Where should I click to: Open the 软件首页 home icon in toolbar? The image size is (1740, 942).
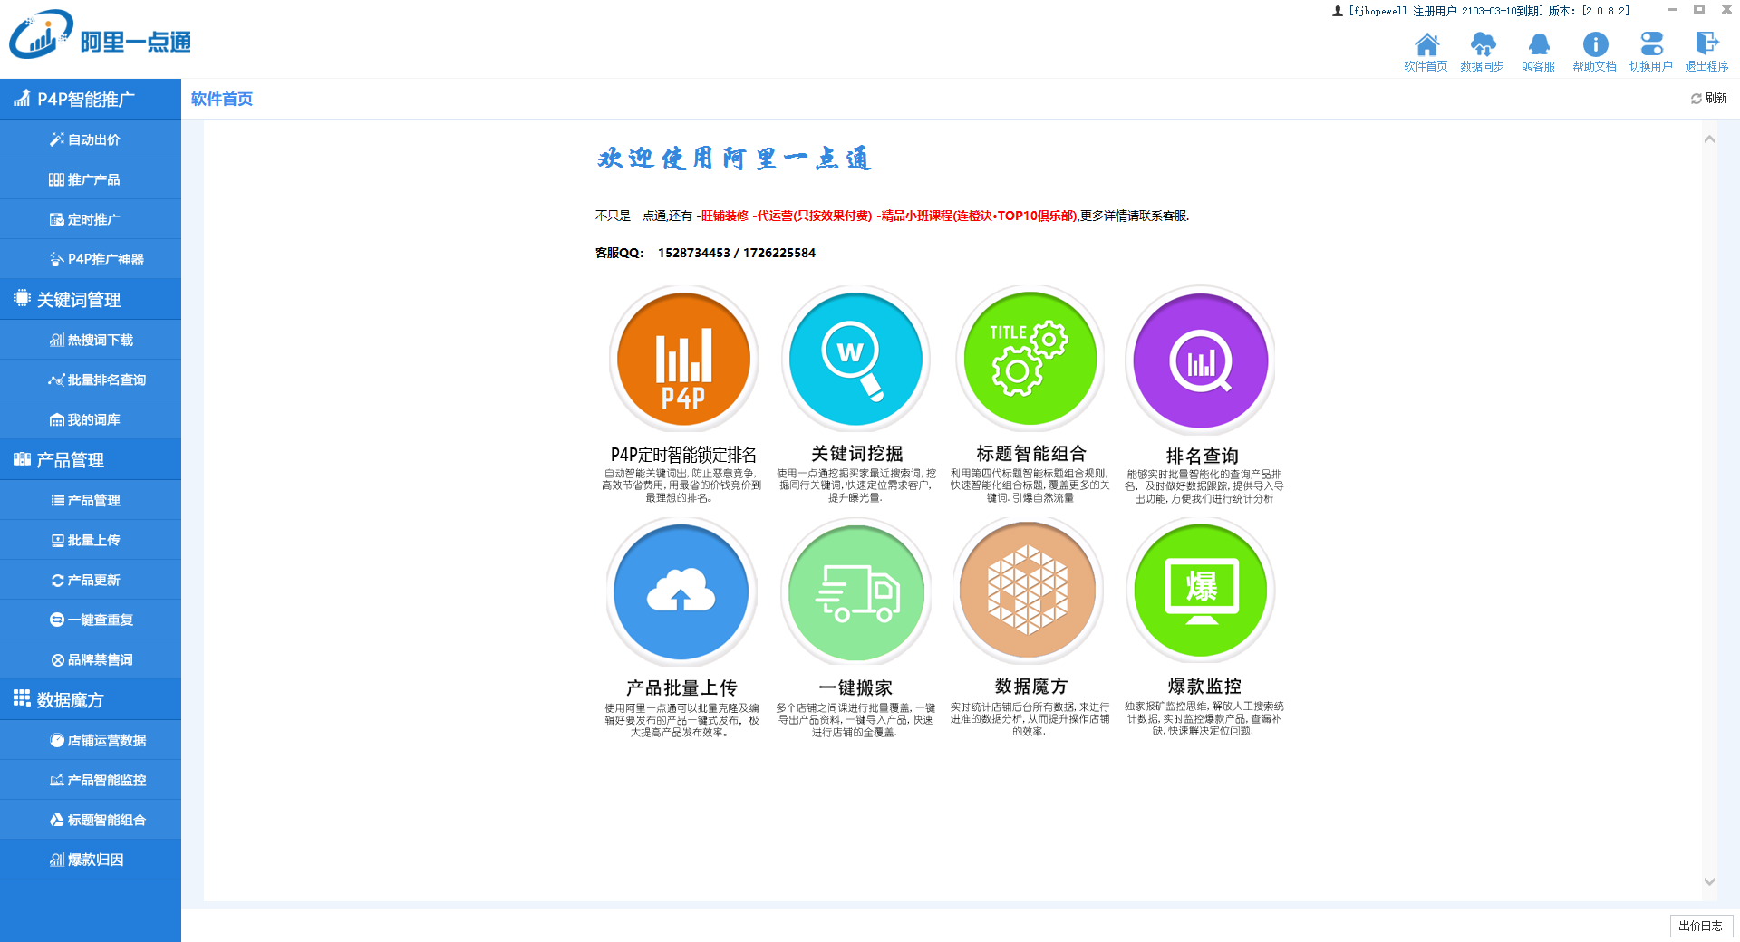pos(1426,53)
